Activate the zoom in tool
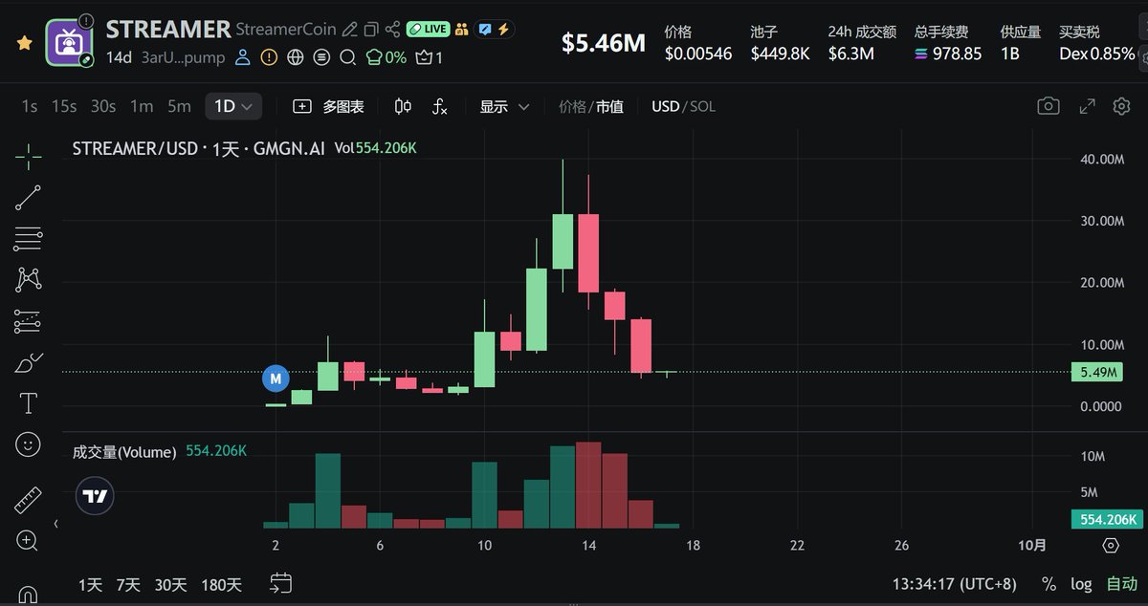This screenshot has width=1148, height=606. [x=29, y=541]
